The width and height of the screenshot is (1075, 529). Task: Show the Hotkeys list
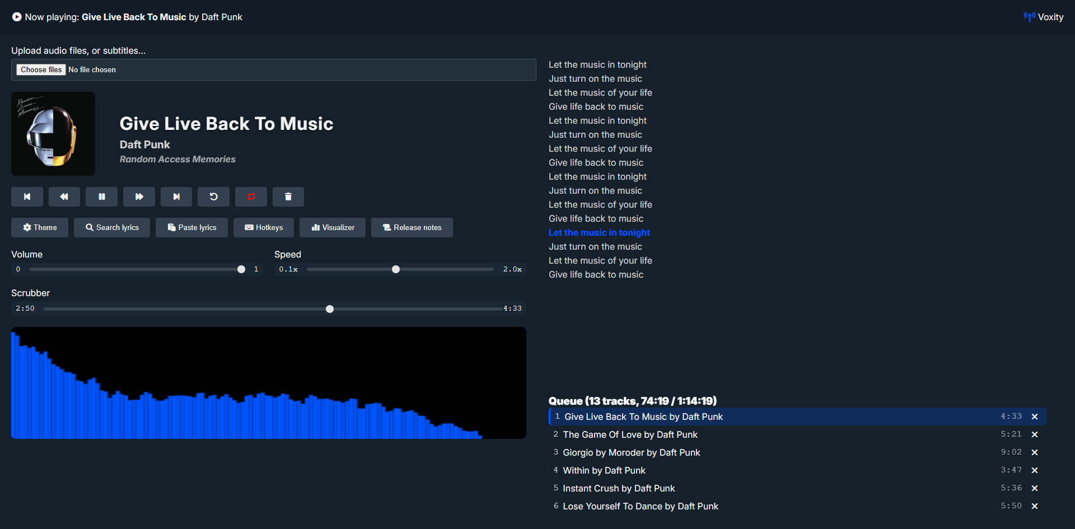pos(264,227)
